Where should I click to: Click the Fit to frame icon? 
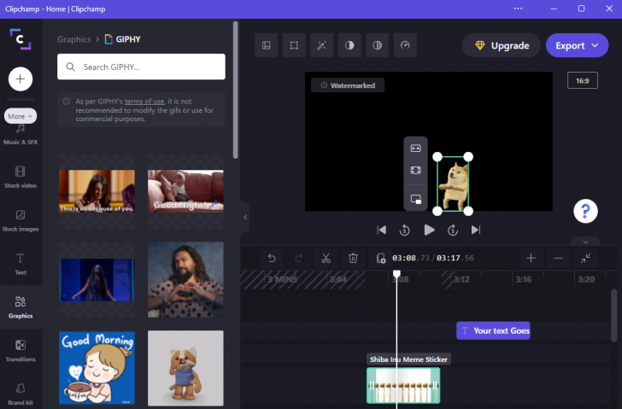point(416,149)
